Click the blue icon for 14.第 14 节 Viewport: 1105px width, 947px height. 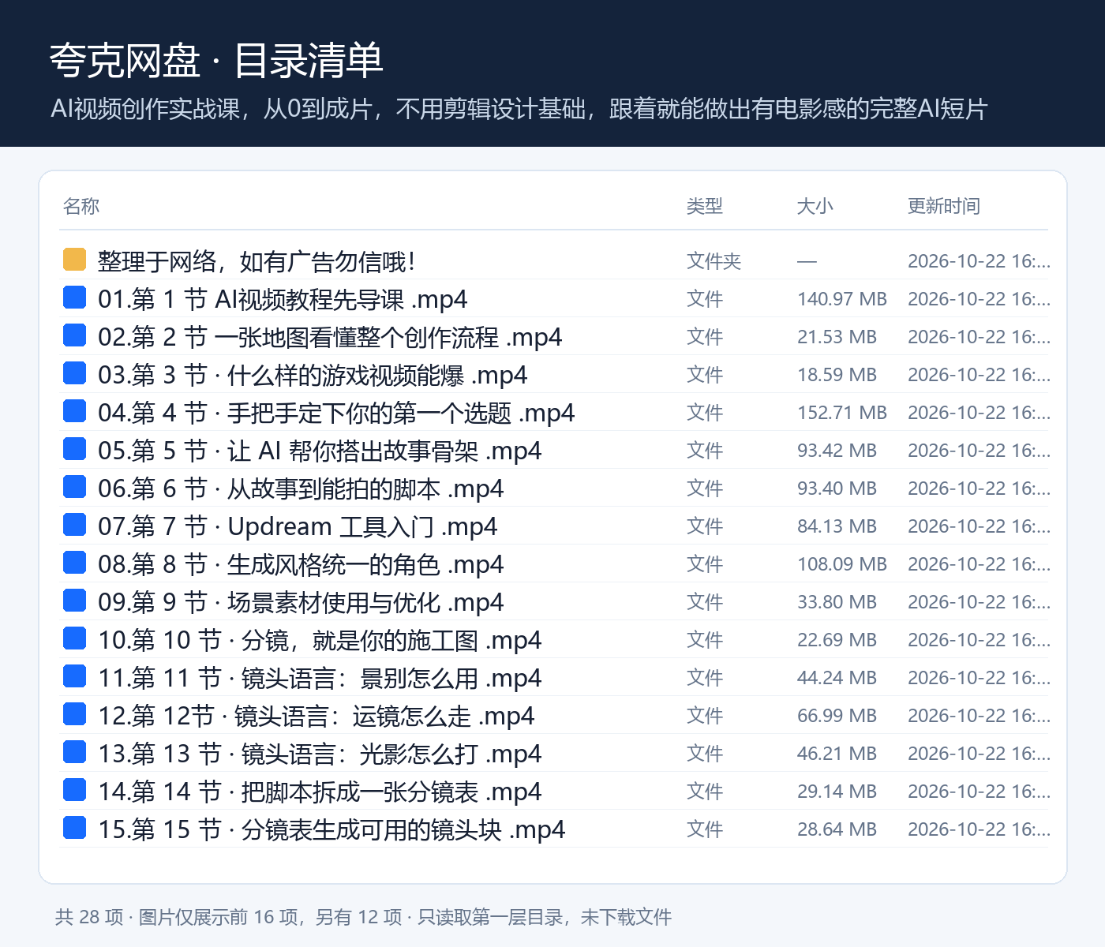pos(74,789)
